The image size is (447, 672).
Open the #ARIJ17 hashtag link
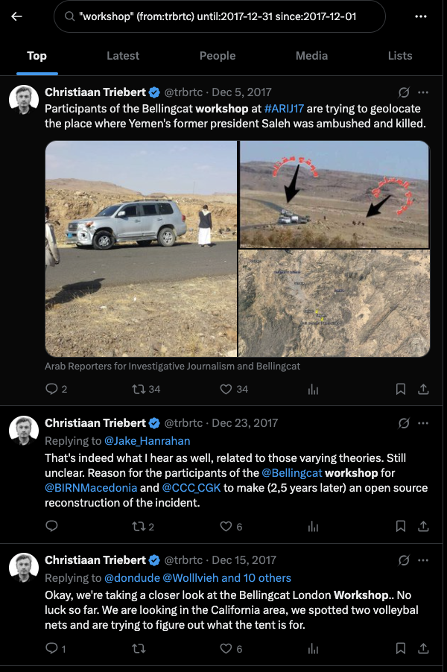(x=285, y=108)
